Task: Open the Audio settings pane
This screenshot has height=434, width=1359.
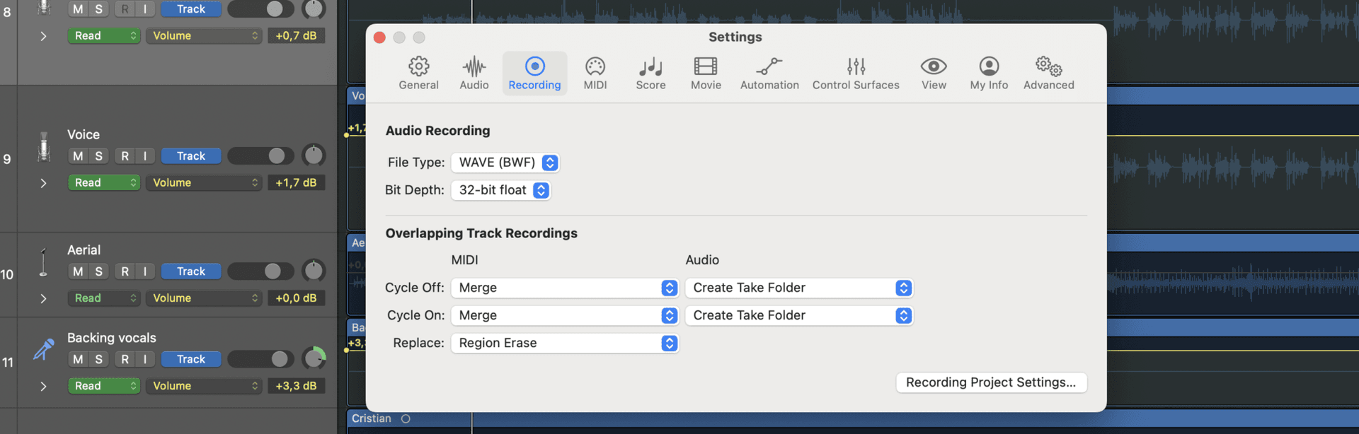Action: 474,74
